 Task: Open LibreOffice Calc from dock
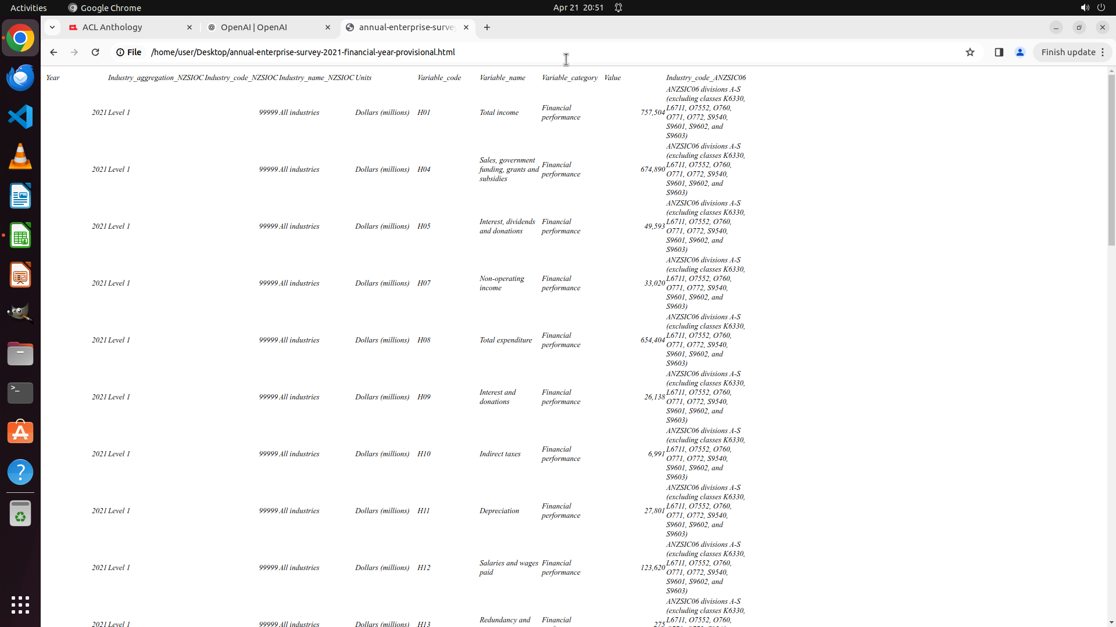(x=20, y=236)
